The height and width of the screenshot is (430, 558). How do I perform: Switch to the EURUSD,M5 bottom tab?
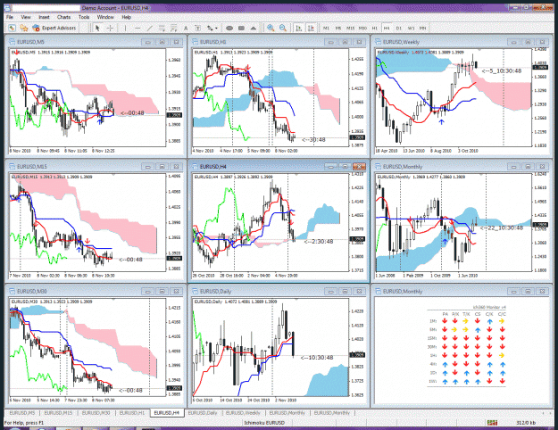tap(22, 413)
